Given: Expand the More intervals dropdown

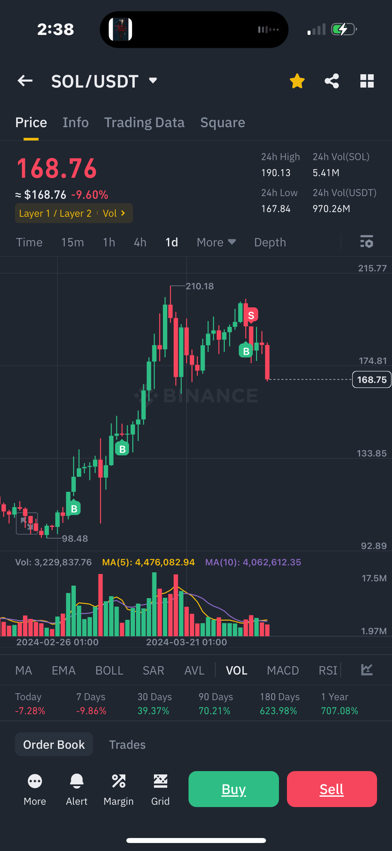Looking at the screenshot, I should point(216,242).
